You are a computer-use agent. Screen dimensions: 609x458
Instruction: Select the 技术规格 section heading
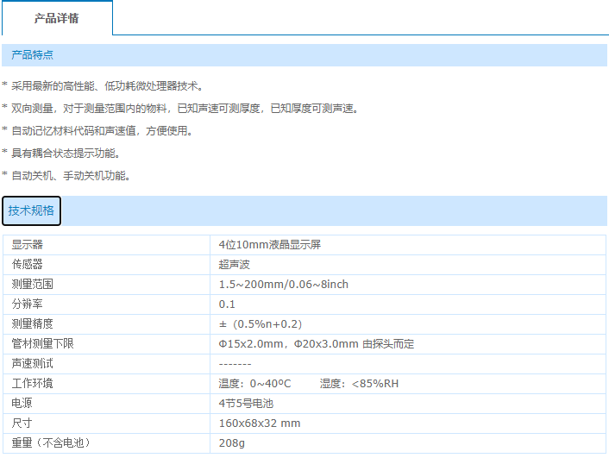coord(31,210)
